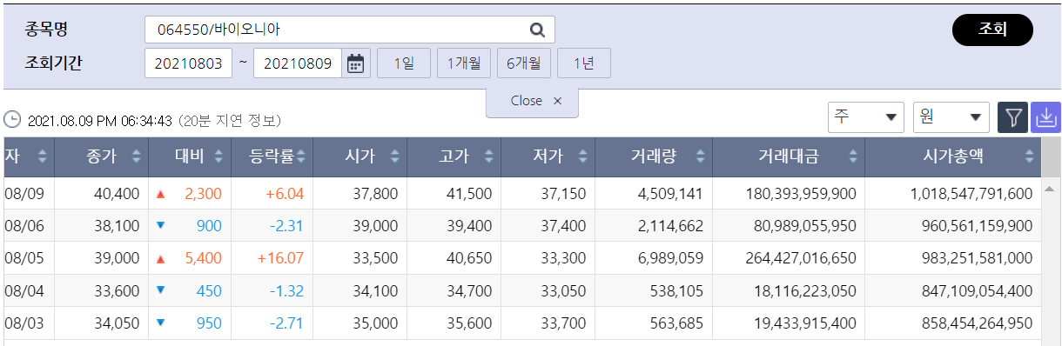
Task: Sort by 시가 column arrows
Action: 395,156
